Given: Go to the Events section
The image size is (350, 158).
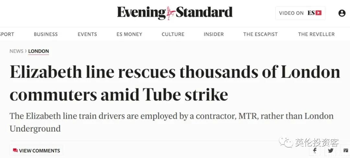Looking at the screenshot, I should click(x=87, y=34).
